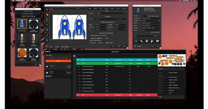Enable popup on print action checkbox
Image resolution: width=208 pixels, height=109 pixels.
pos(89,36)
